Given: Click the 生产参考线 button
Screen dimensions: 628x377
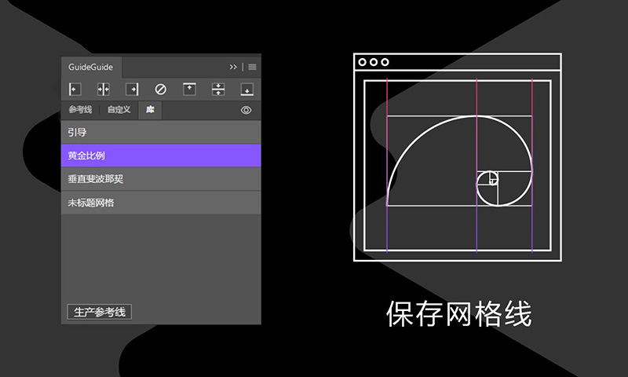Looking at the screenshot, I should click(x=100, y=312).
